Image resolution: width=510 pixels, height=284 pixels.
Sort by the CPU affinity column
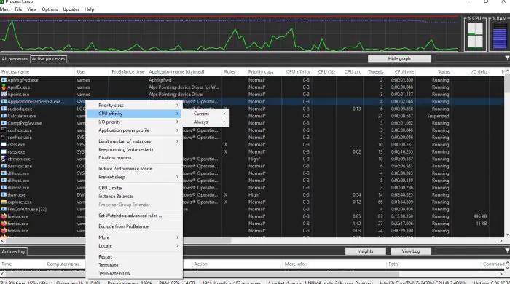297,71
